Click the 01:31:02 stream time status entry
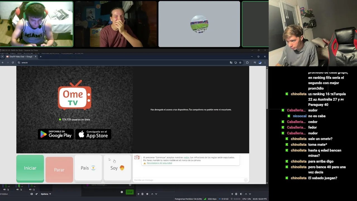Image resolution: width=357 pixels, height=201 pixels. tap(225, 199)
